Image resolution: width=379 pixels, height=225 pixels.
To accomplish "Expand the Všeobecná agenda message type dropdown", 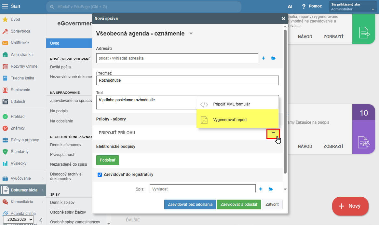I will (x=191, y=34).
